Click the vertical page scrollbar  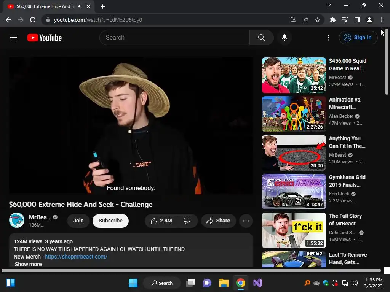(x=387, y=62)
